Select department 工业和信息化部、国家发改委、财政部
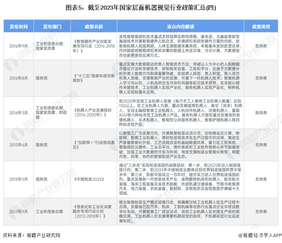 click(x=51, y=113)
